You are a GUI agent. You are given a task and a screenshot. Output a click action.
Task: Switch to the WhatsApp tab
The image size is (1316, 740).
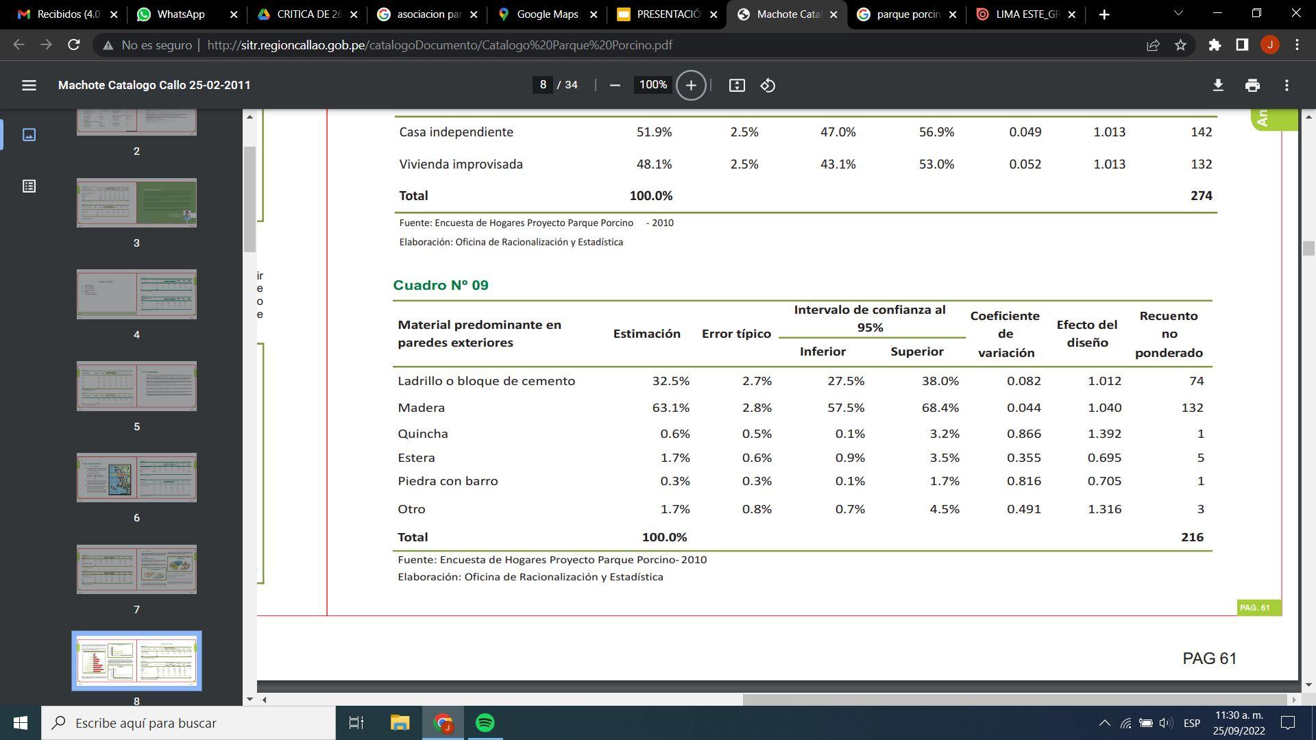[x=180, y=14]
